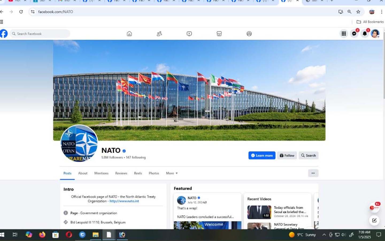Open the floating chat head bubble
This screenshot has width=385, height=241.
pos(374,208)
